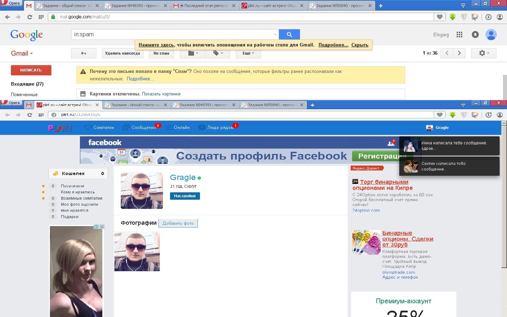
Task: Switch to tab Задания - общий список in Gmail window
Action: 68,6
